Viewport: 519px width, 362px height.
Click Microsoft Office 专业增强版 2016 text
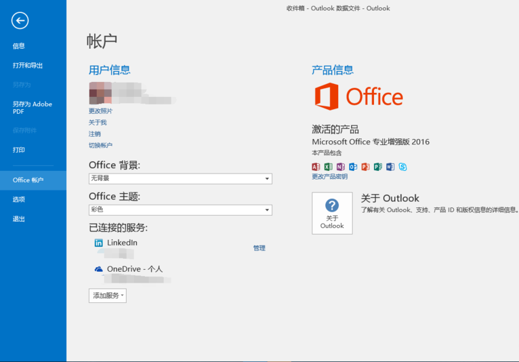(371, 142)
